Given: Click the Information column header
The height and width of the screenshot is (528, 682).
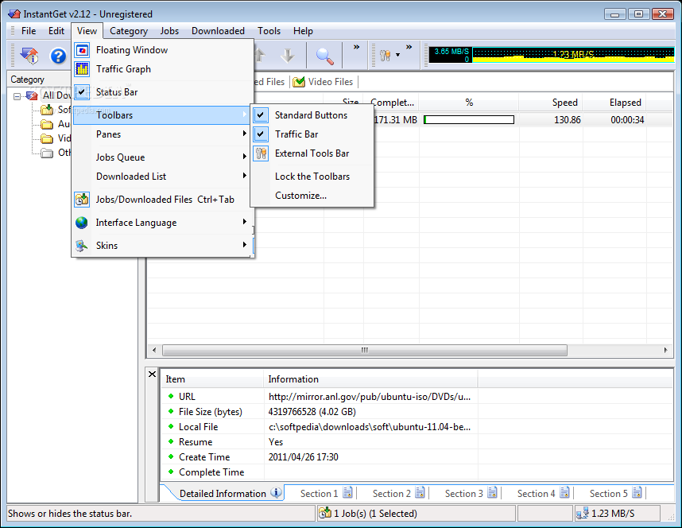Looking at the screenshot, I should click(370, 379).
